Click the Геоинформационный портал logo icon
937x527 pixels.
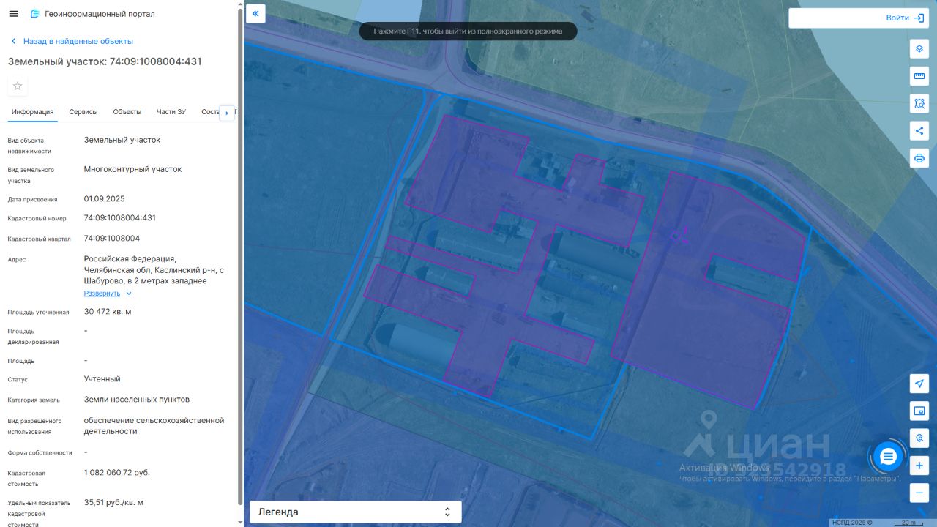[x=34, y=14]
